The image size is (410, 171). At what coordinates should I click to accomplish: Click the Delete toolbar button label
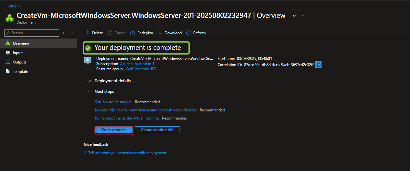[x=98, y=33]
